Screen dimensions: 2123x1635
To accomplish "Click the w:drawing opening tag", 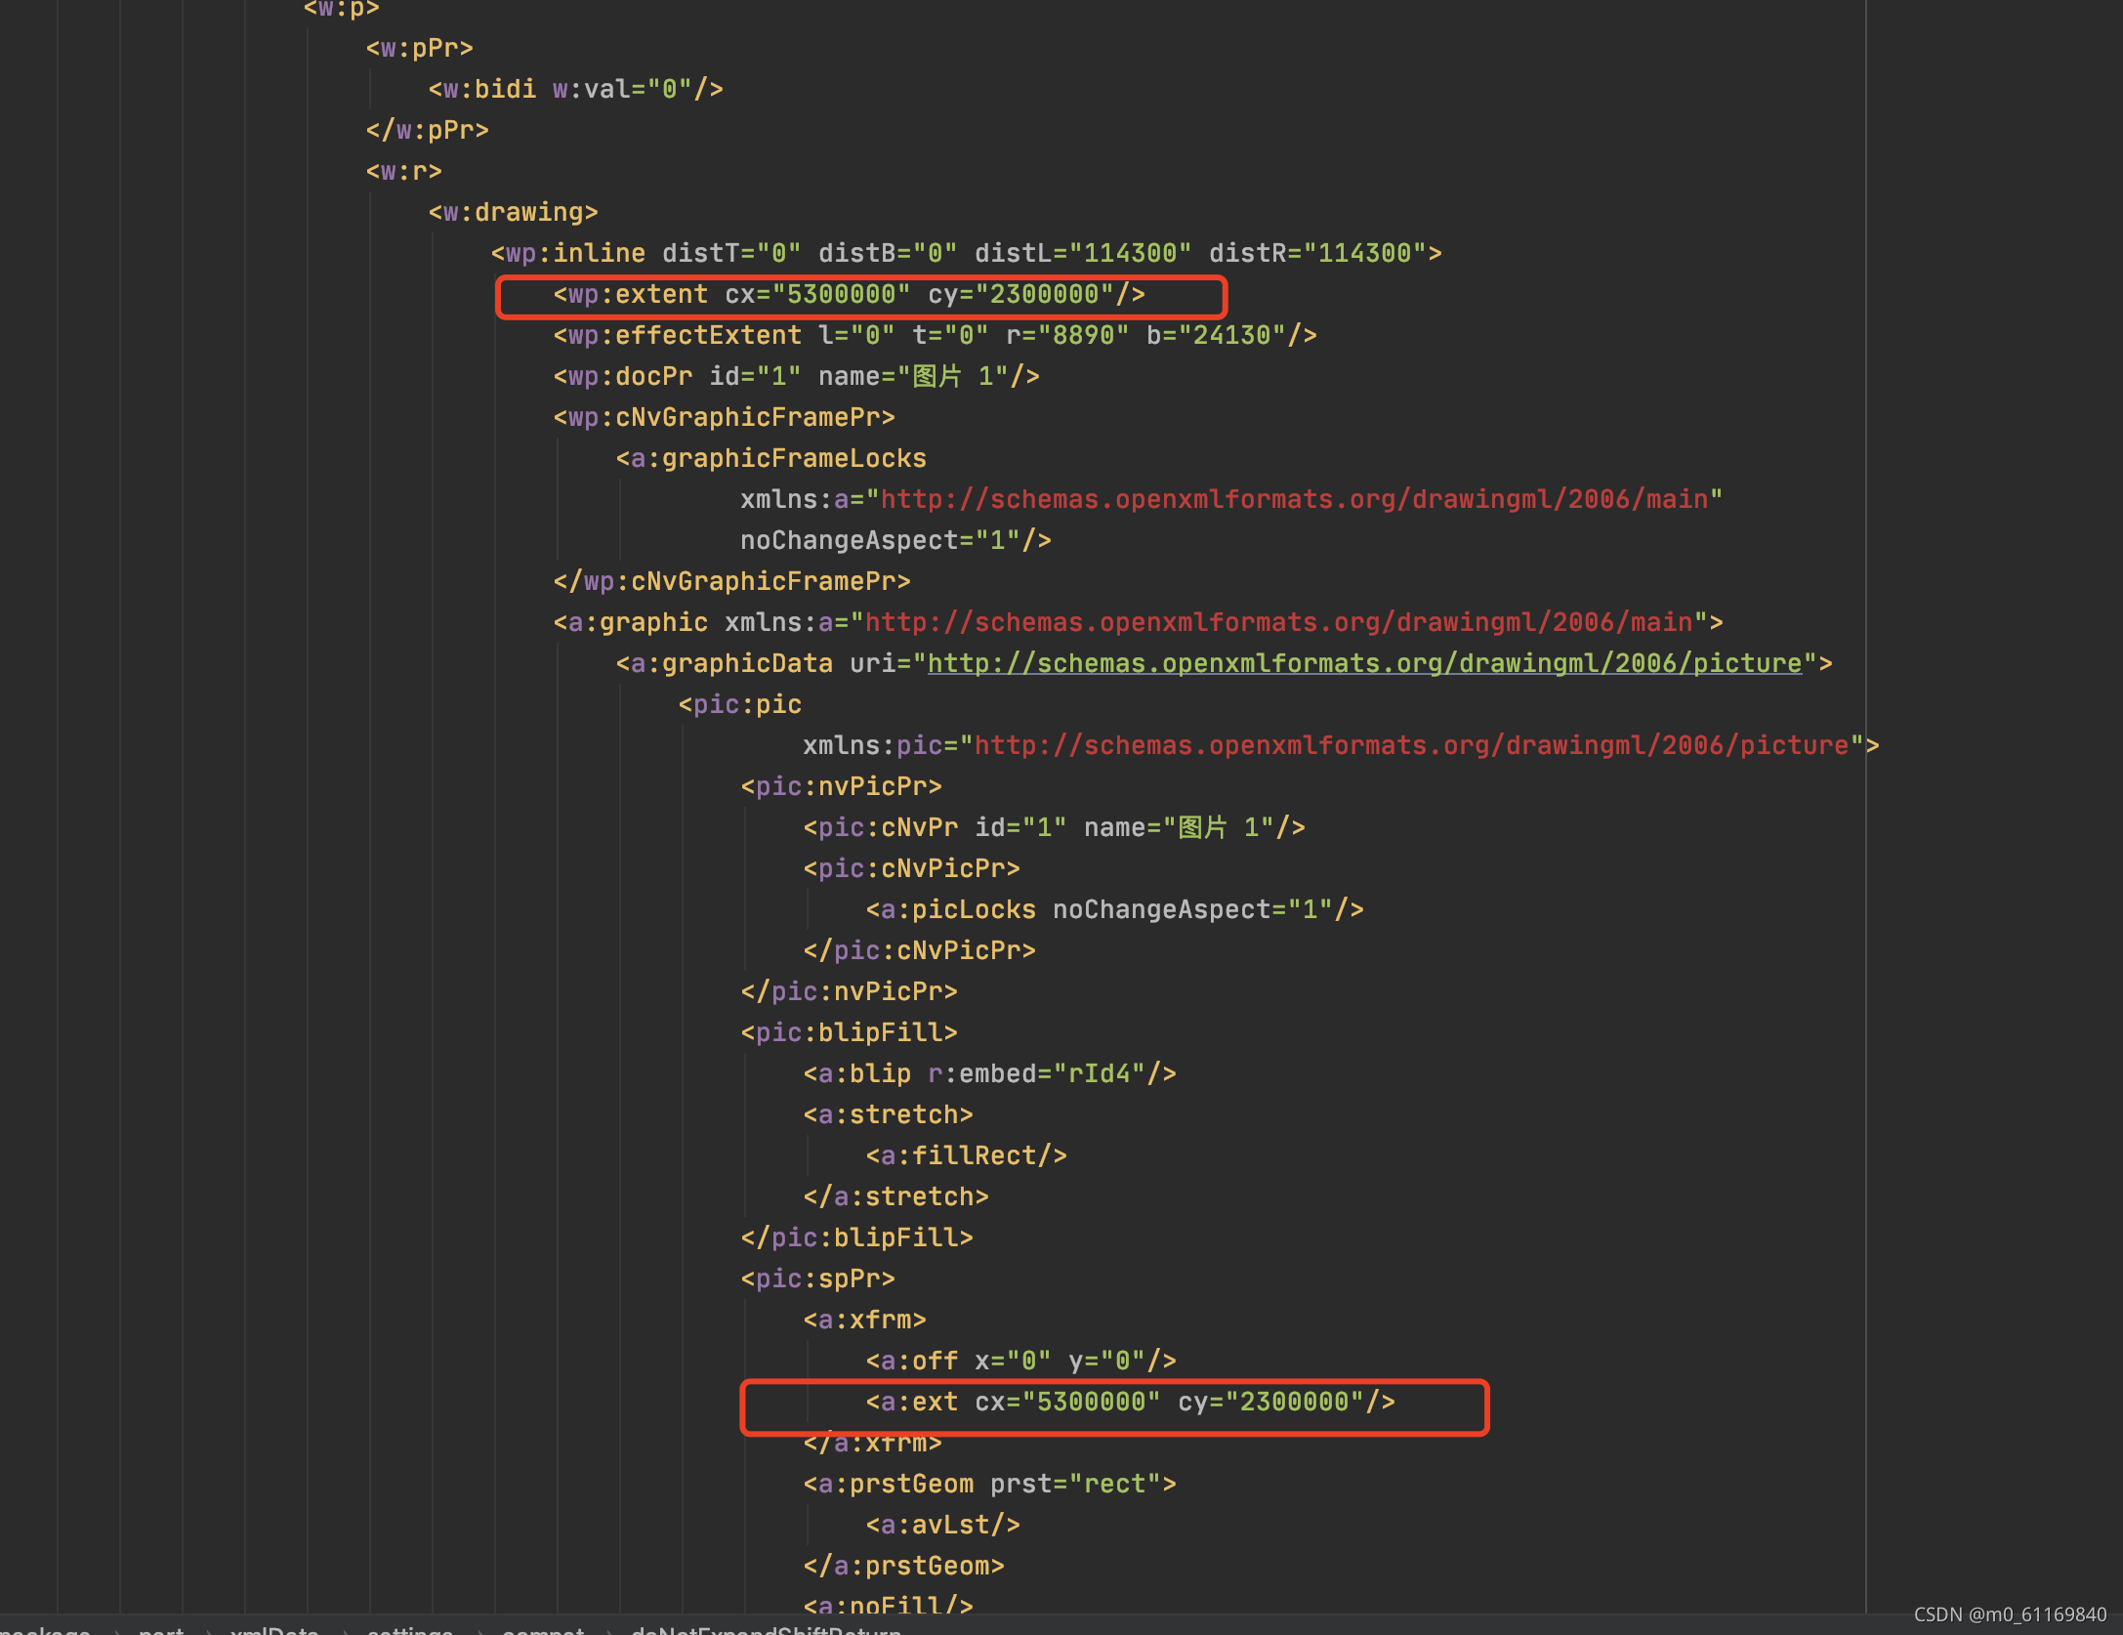I will pyautogui.click(x=513, y=213).
